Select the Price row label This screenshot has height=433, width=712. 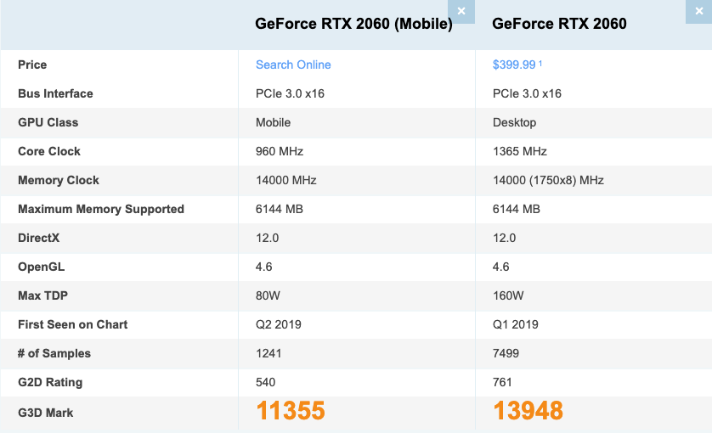[x=32, y=65]
